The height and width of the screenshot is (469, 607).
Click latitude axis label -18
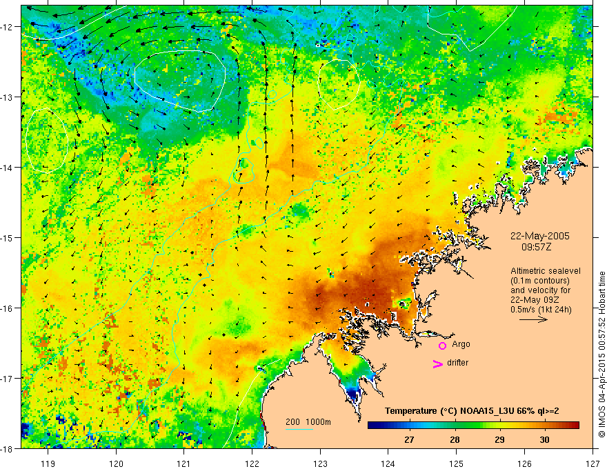pyautogui.click(x=7, y=448)
